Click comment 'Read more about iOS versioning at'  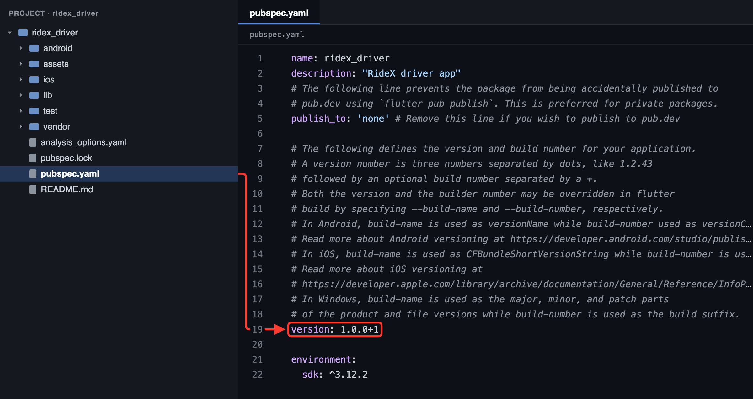[387, 269]
